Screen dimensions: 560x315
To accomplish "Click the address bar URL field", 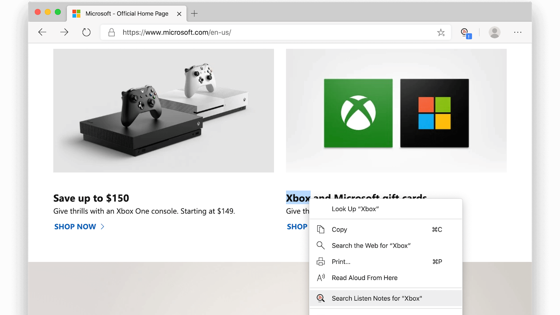I will click(275, 32).
